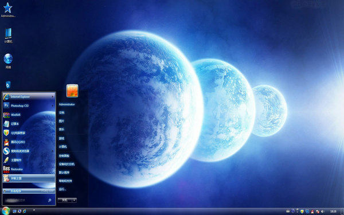Image resolution: width=344 pixels, height=215 pixels.
Task: Click the Administrator user name link
Action: [67, 104]
